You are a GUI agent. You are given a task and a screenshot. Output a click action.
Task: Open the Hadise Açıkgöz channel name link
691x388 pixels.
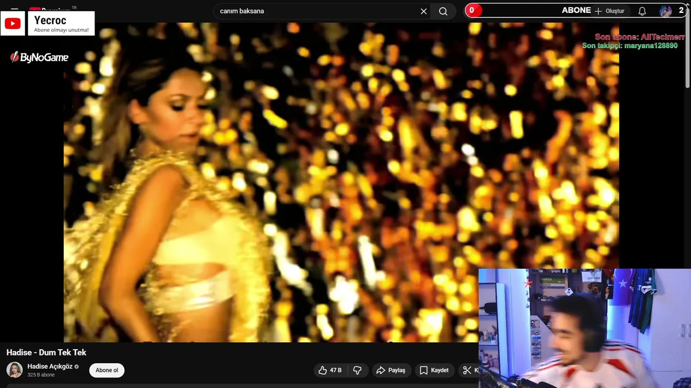coord(50,366)
